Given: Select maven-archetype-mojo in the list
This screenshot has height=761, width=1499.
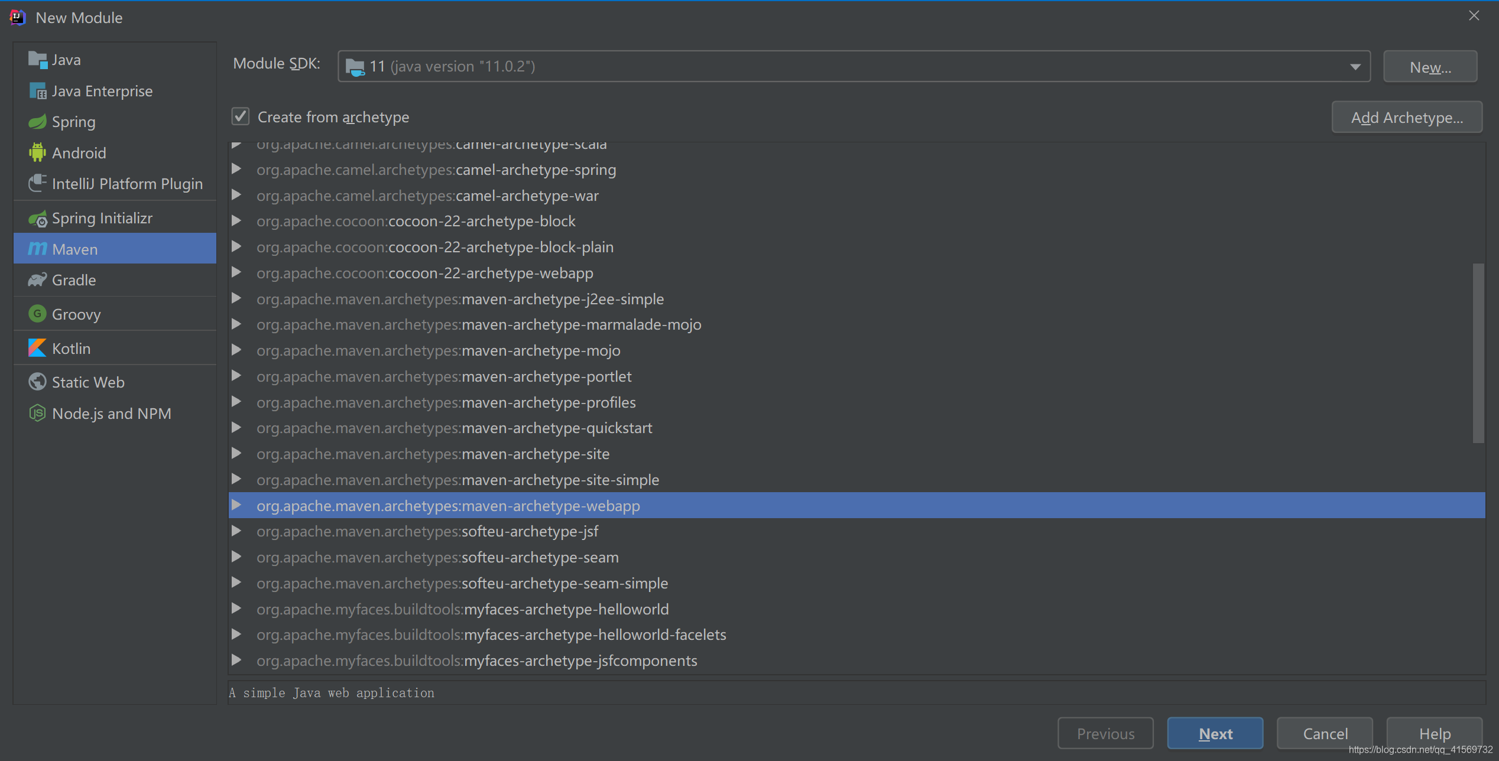Looking at the screenshot, I should coord(856,350).
